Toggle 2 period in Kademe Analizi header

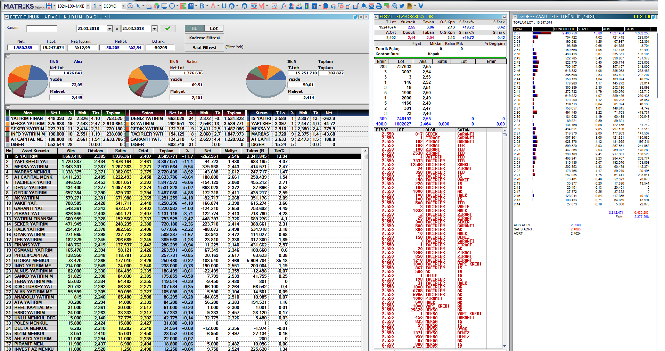click(641, 17)
